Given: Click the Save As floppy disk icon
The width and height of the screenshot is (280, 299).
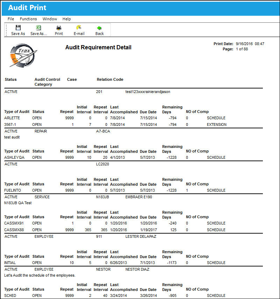Looking at the screenshot, I should click(18, 28).
